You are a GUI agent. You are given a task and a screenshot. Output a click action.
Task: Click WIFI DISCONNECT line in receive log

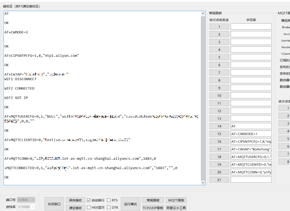coord(20,79)
